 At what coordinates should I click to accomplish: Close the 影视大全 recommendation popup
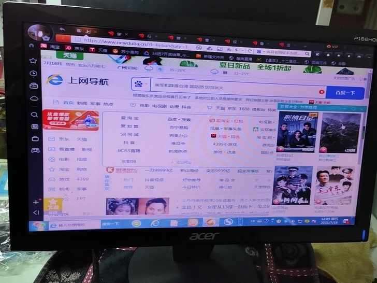[361, 109]
